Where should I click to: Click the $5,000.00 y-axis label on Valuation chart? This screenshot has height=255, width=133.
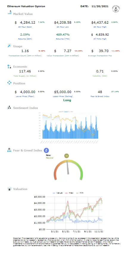point(40,197)
